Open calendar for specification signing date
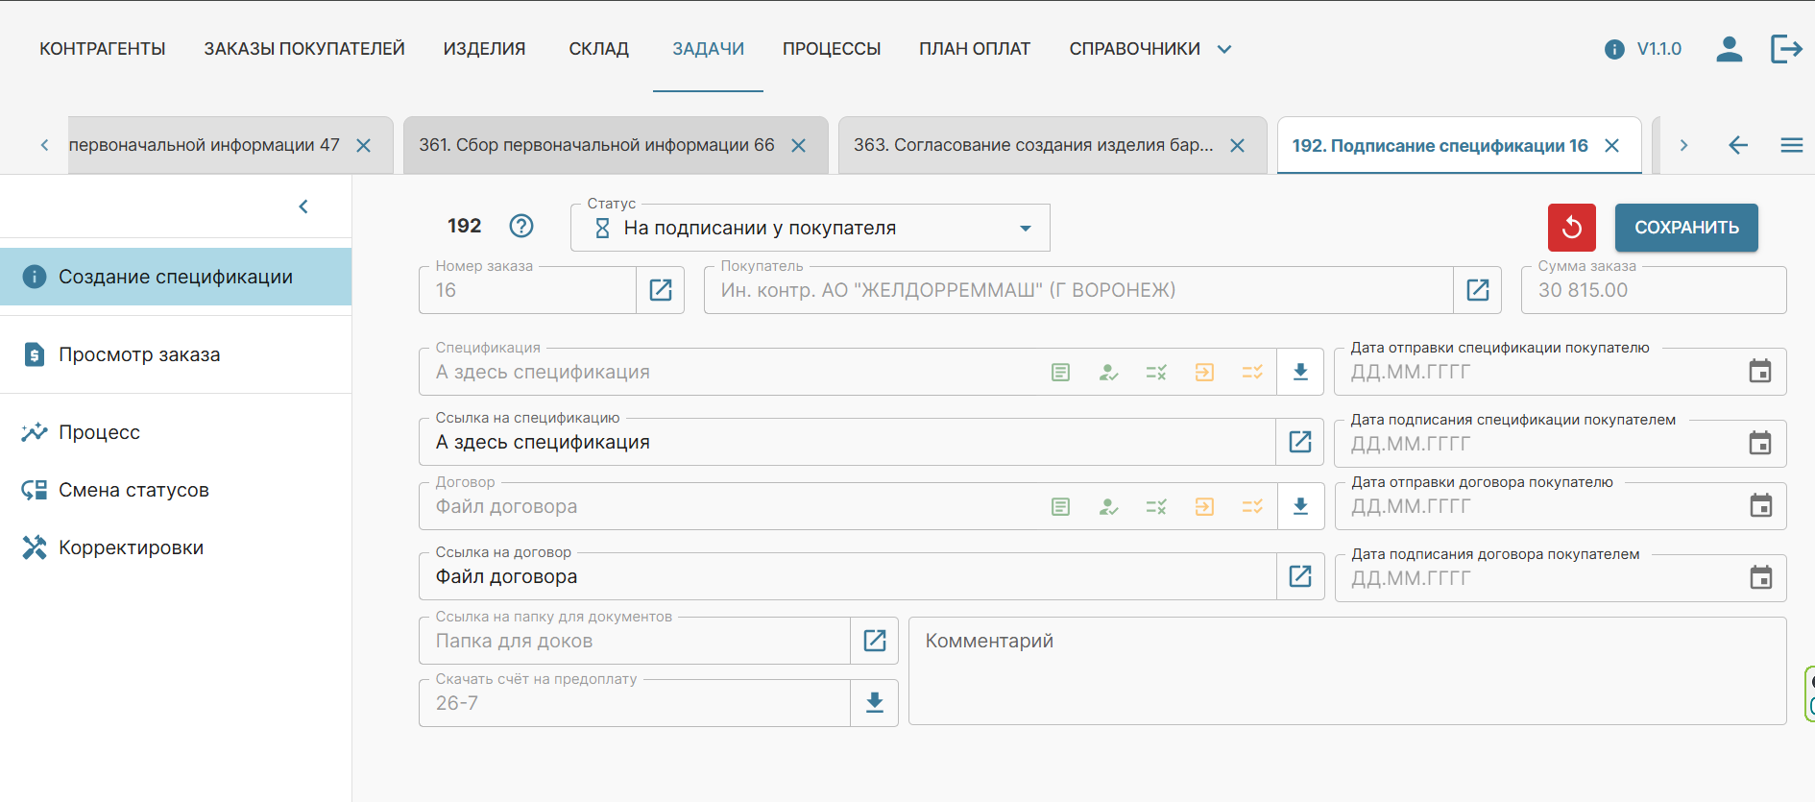This screenshot has height=802, width=1815. pos(1759,444)
